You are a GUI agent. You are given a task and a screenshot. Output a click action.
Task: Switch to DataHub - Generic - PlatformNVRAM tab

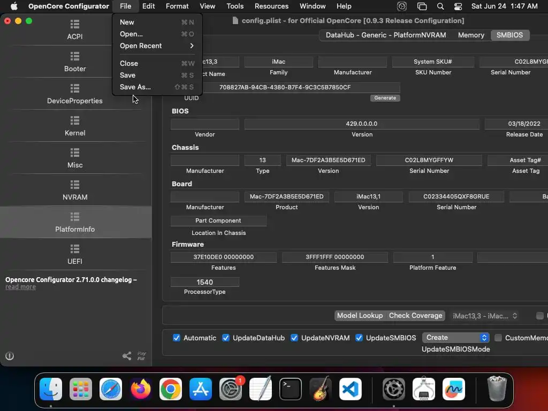pyautogui.click(x=386, y=35)
